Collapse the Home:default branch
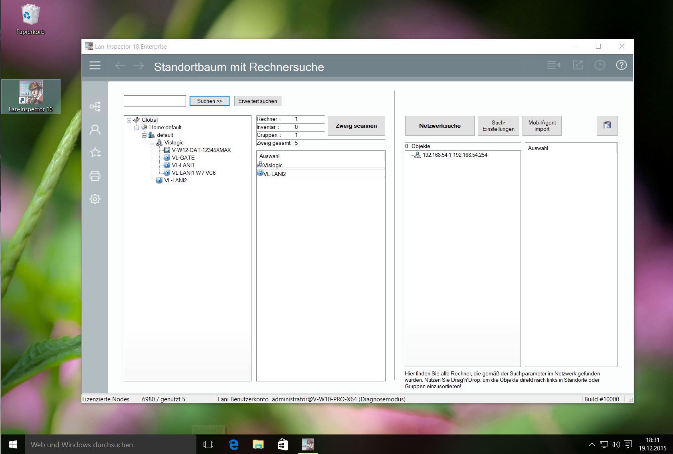673x454 pixels. [x=136, y=127]
